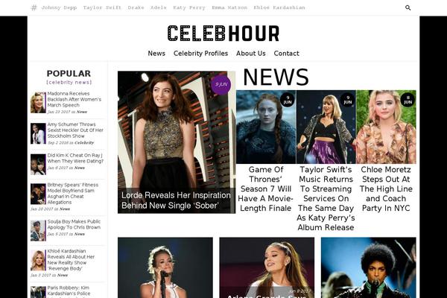Open the Lorde 'Sober' inspiration headline
447x298 pixels.
point(176,200)
